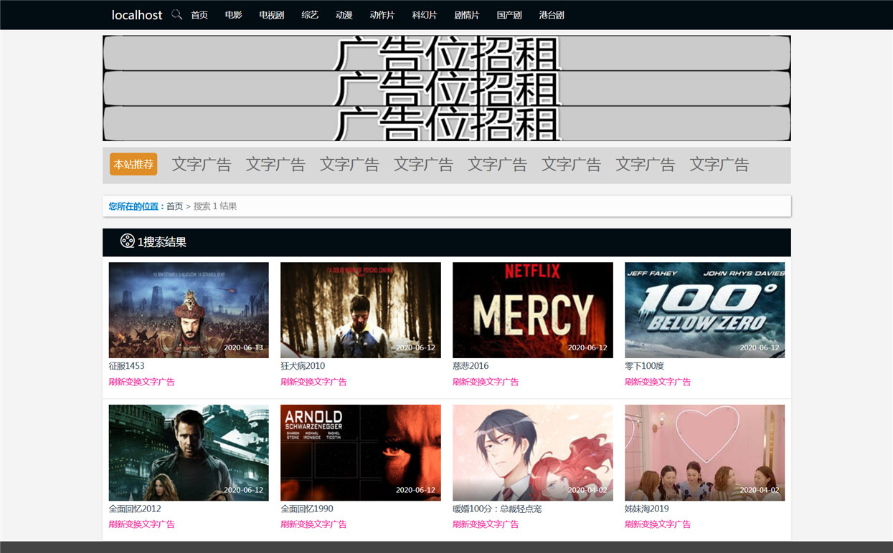893x553 pixels.
Task: Open the Arnold Schwarzenegger 全面回忆1990 poster
Action: (x=361, y=453)
